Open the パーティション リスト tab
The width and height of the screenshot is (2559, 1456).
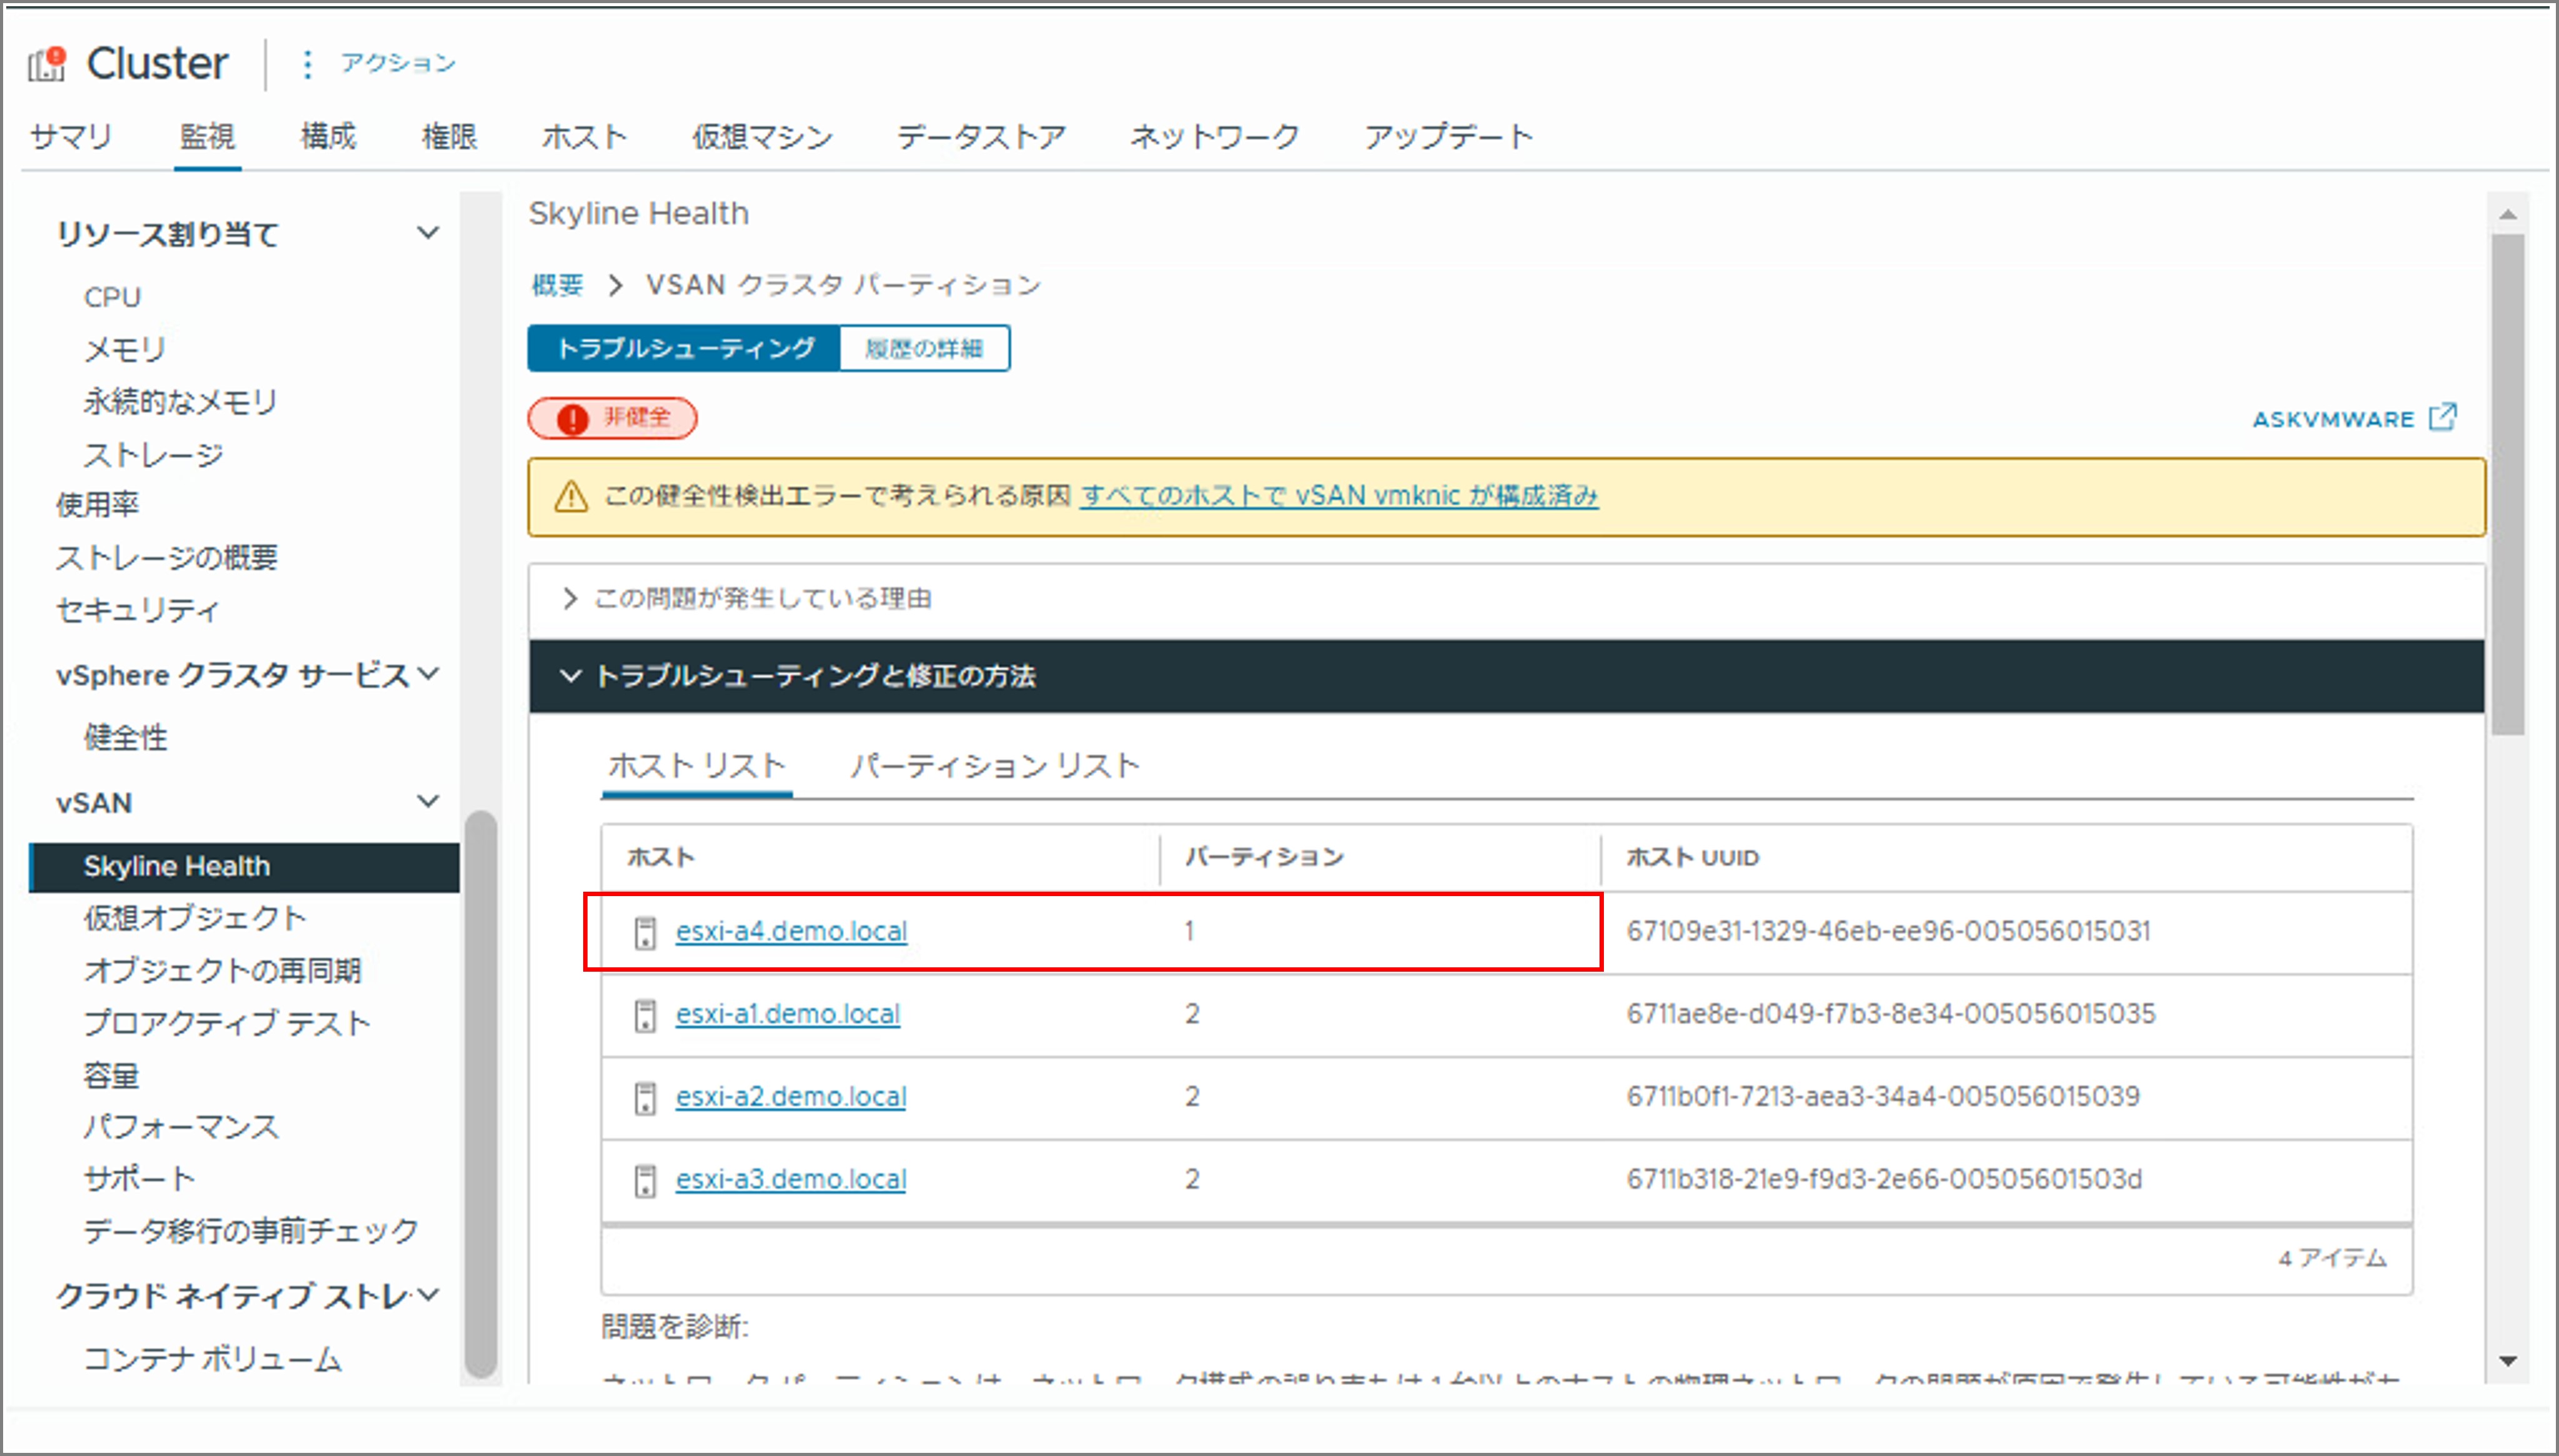pos(994,766)
